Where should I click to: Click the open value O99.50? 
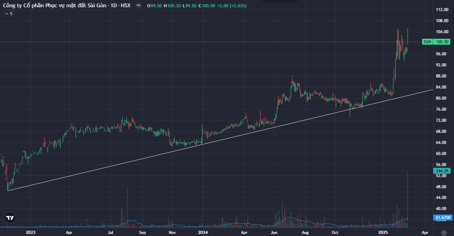pyautogui.click(x=155, y=6)
